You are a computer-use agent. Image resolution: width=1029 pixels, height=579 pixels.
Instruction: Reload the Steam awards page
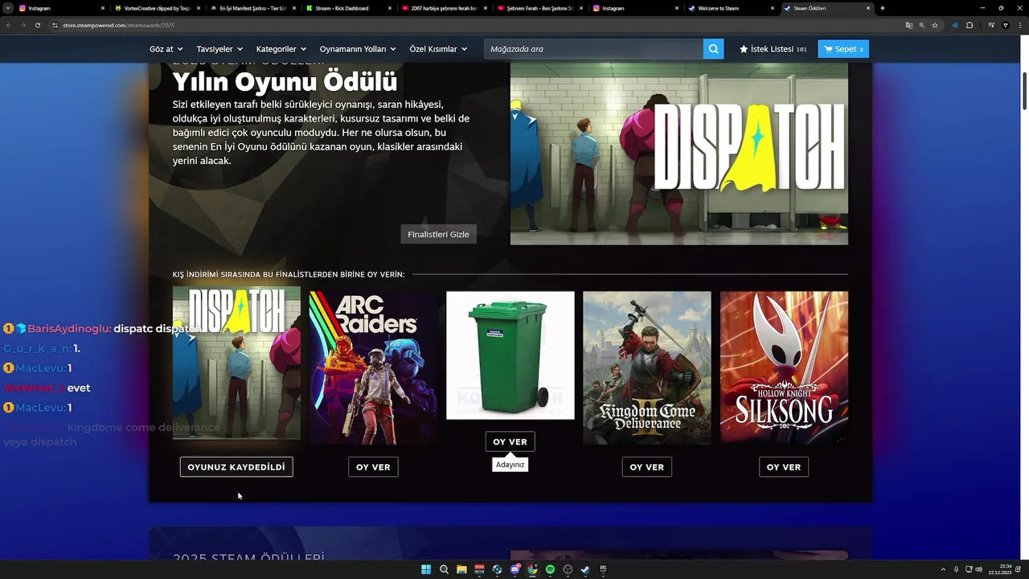(x=37, y=25)
